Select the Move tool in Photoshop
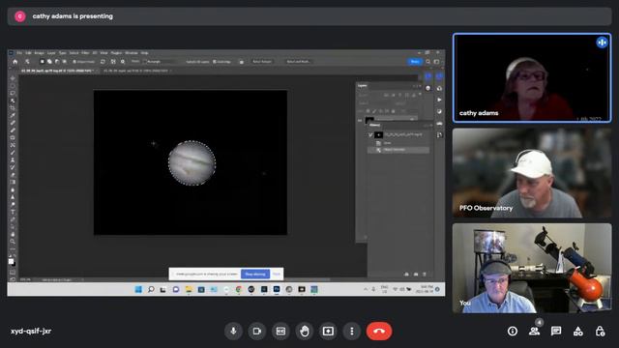Image resolution: width=619 pixels, height=348 pixels. point(13,78)
